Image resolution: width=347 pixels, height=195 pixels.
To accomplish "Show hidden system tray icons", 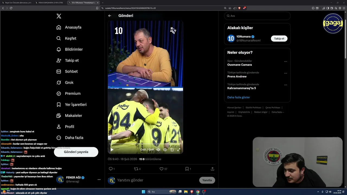I will 318,192.
